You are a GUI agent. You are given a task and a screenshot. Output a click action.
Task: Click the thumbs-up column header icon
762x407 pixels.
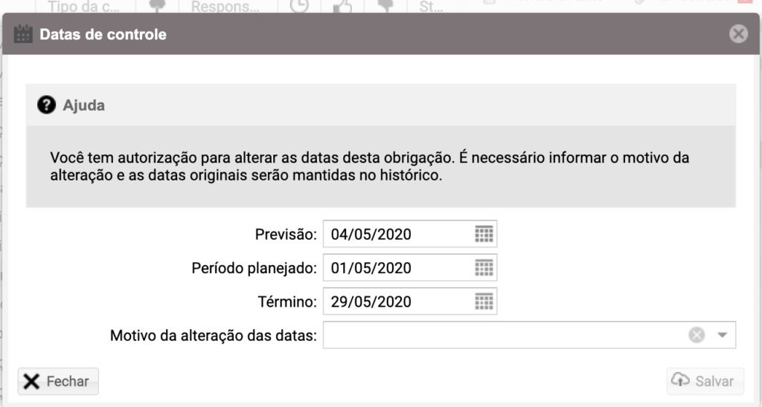pos(342,6)
